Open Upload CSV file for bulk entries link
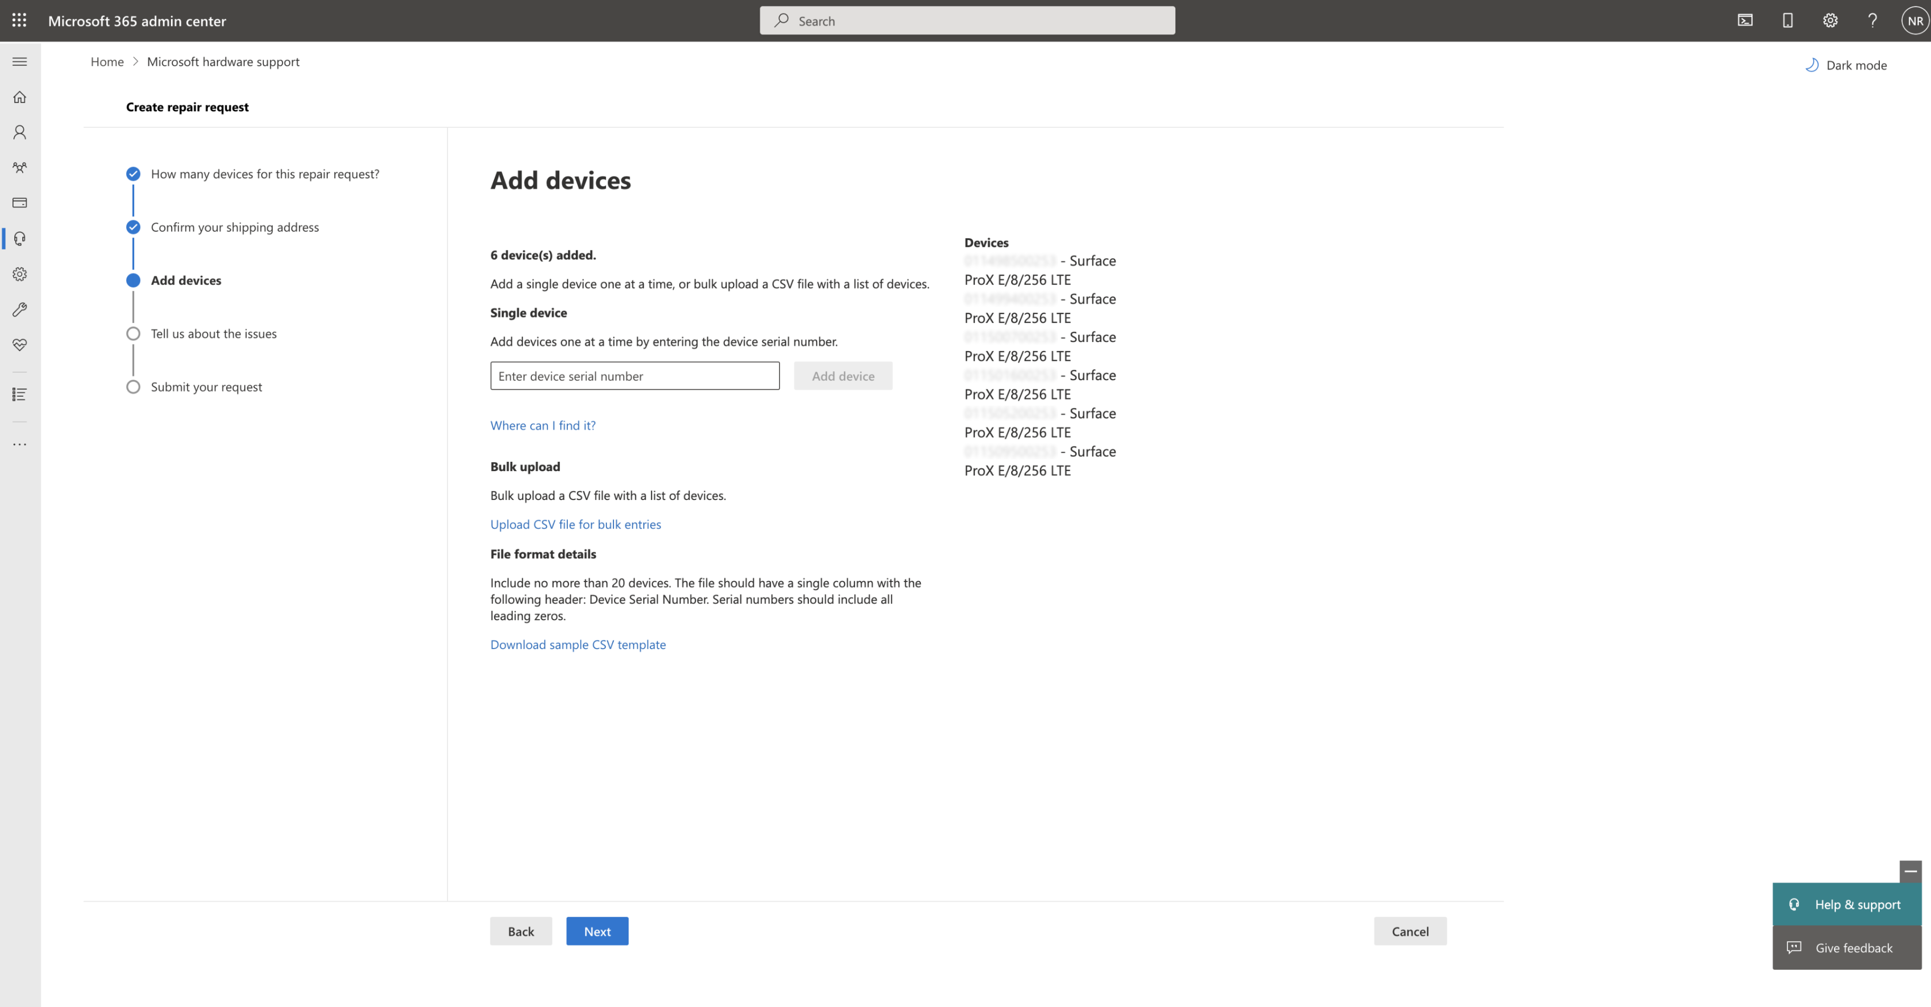The width and height of the screenshot is (1931, 1007). click(x=575, y=524)
